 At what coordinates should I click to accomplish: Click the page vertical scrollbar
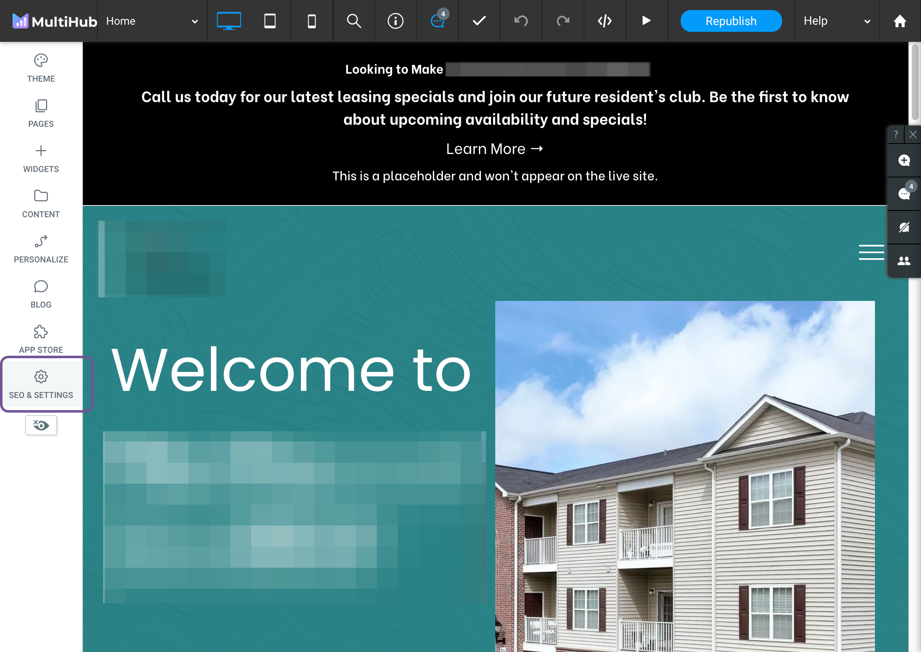click(915, 82)
